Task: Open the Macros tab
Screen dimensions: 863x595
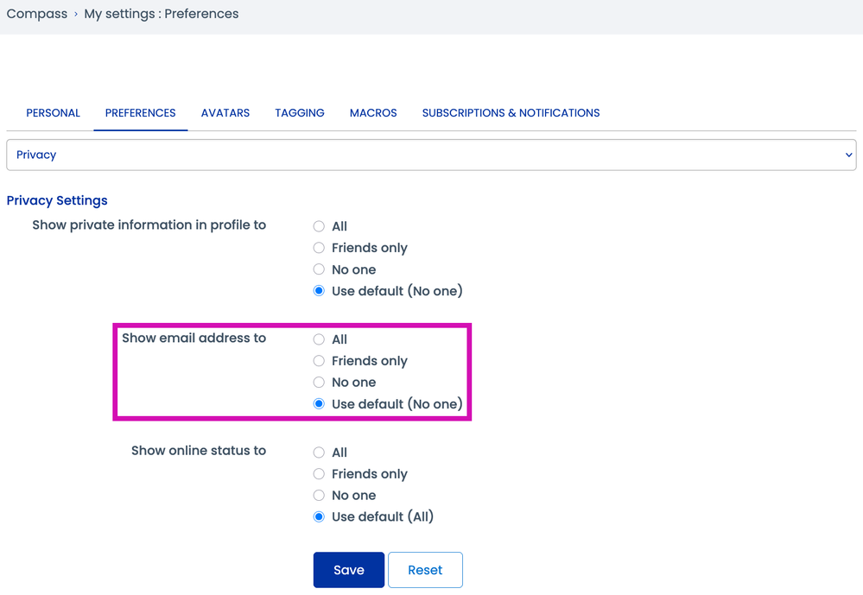Action: click(x=373, y=113)
